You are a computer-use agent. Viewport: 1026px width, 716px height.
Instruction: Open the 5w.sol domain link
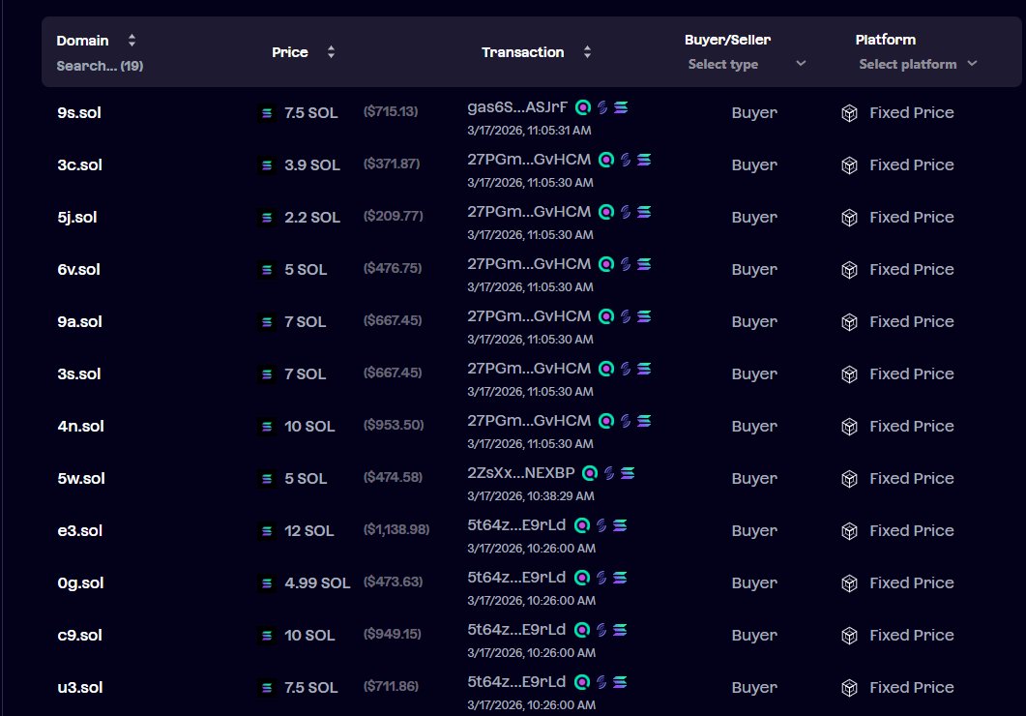[x=81, y=478]
